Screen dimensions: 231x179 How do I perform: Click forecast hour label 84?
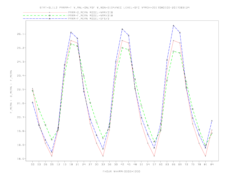[x=212, y=164]
